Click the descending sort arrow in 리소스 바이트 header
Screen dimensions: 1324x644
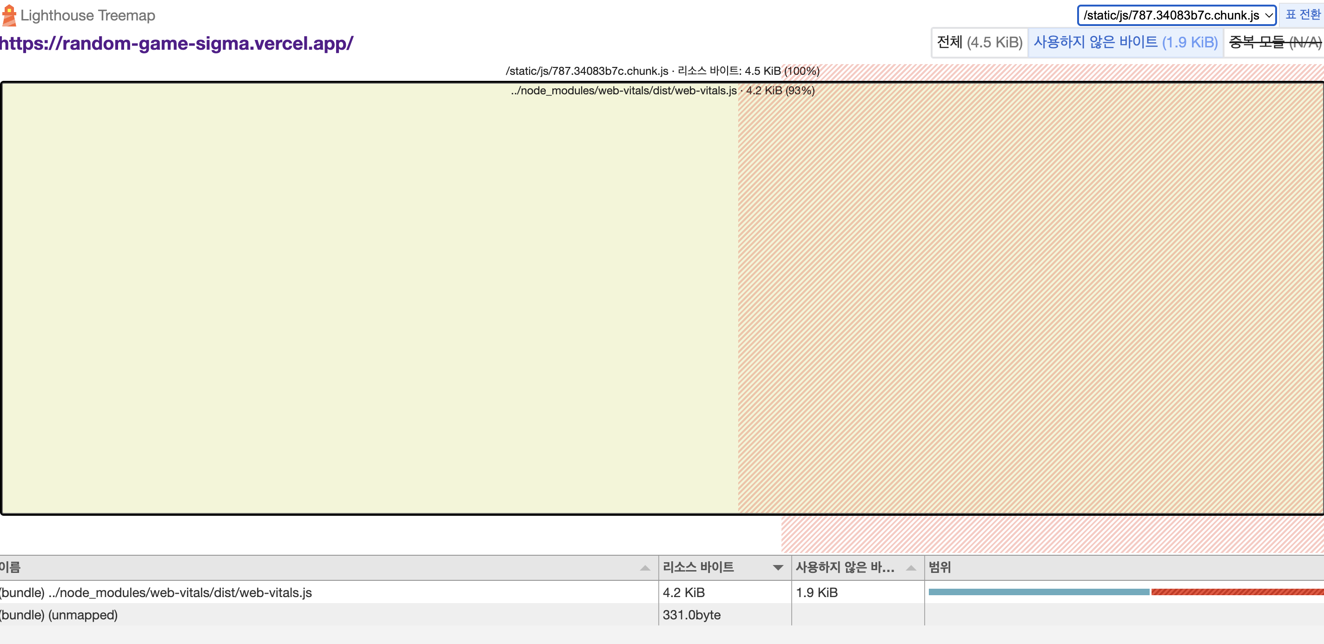[778, 567]
